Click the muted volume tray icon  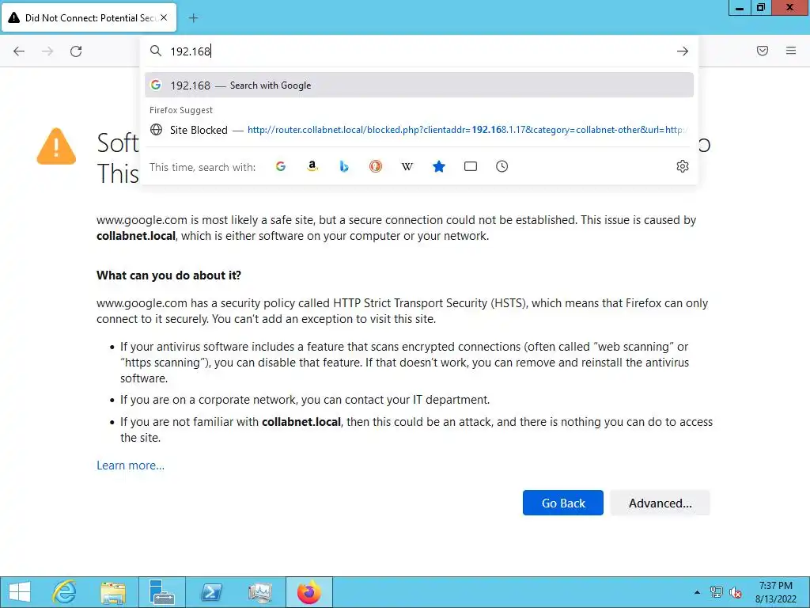point(735,592)
